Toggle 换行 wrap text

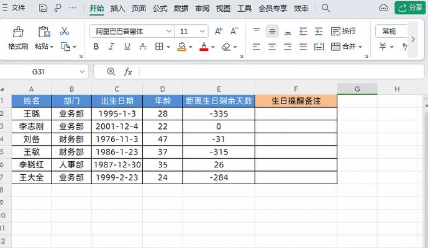pyautogui.click(x=343, y=31)
